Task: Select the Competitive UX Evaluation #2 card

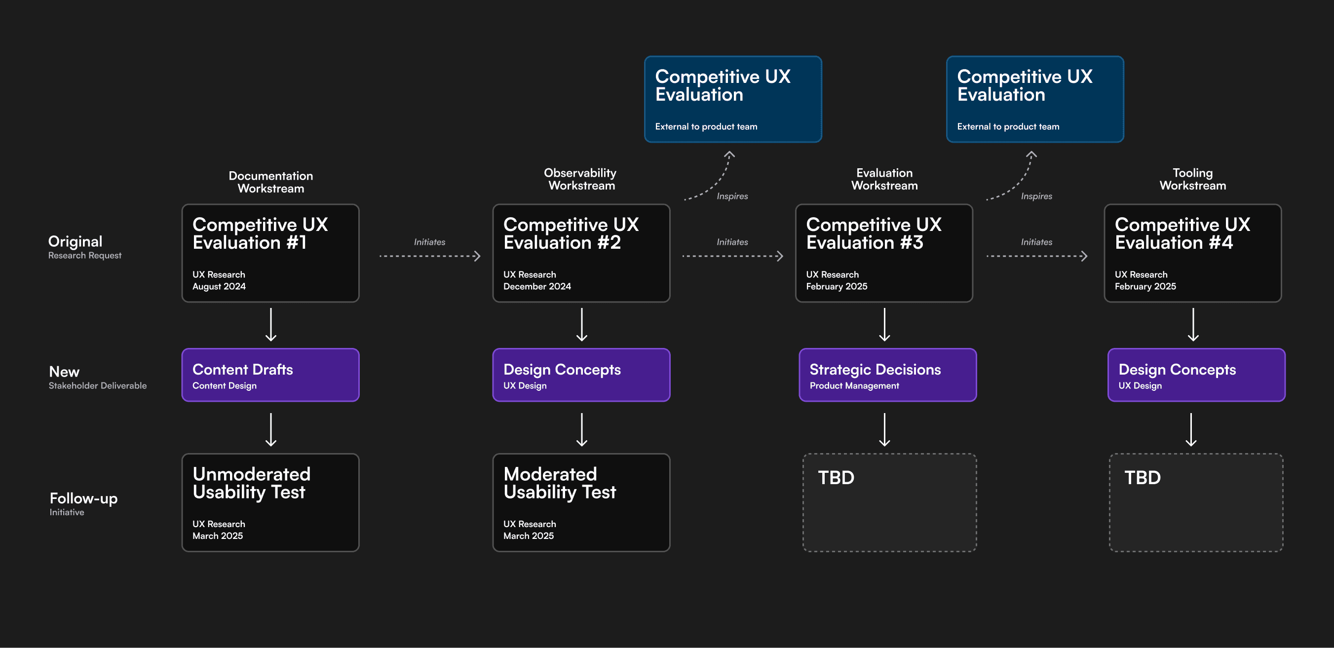Action: click(581, 253)
